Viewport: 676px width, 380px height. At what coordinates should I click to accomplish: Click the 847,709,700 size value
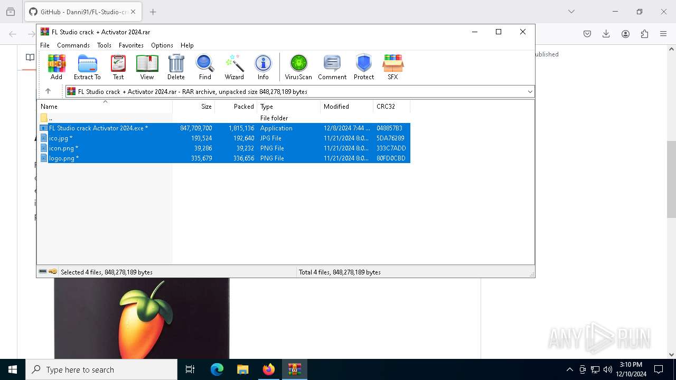(196, 128)
